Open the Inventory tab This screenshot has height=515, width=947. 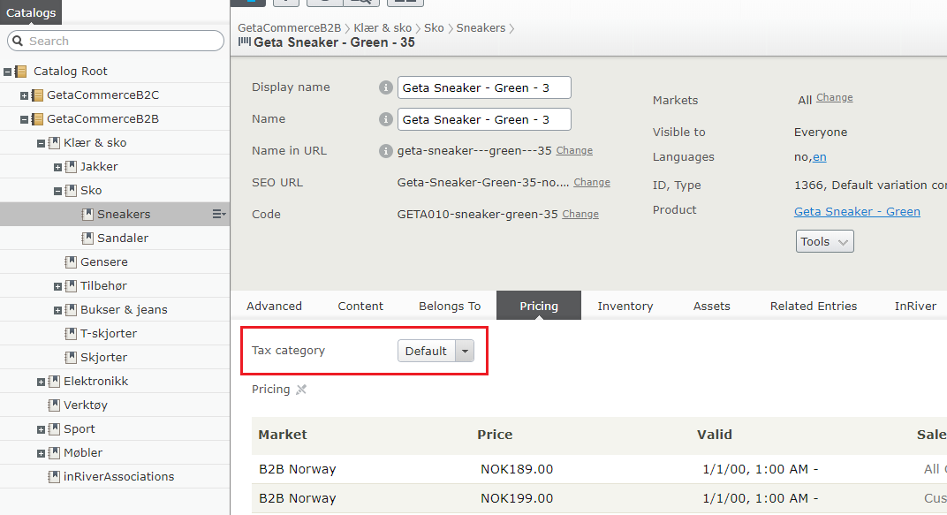[625, 307]
